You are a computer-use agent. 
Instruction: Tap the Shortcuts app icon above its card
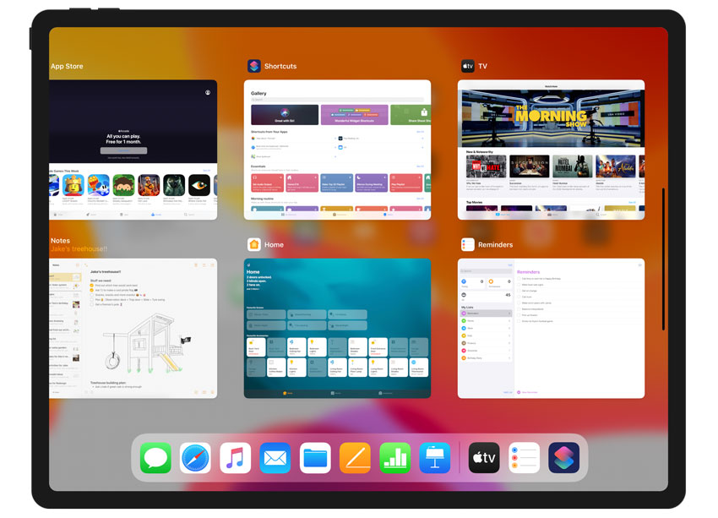tap(254, 66)
